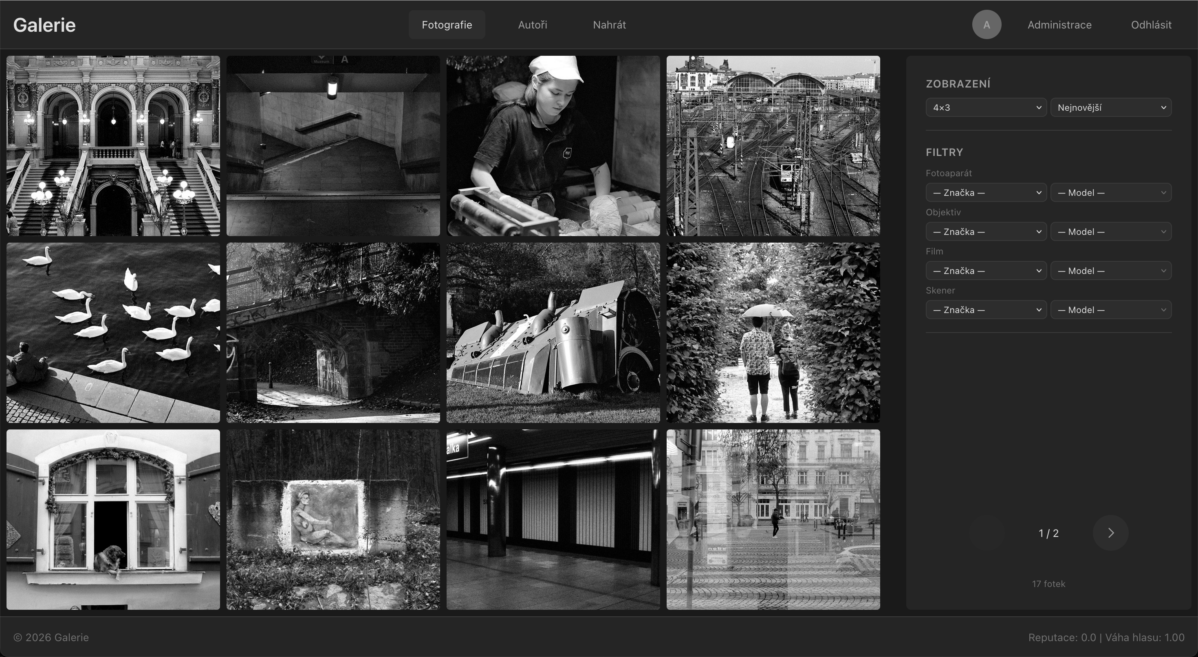Expand Skener Značka dropdown

pos(986,309)
